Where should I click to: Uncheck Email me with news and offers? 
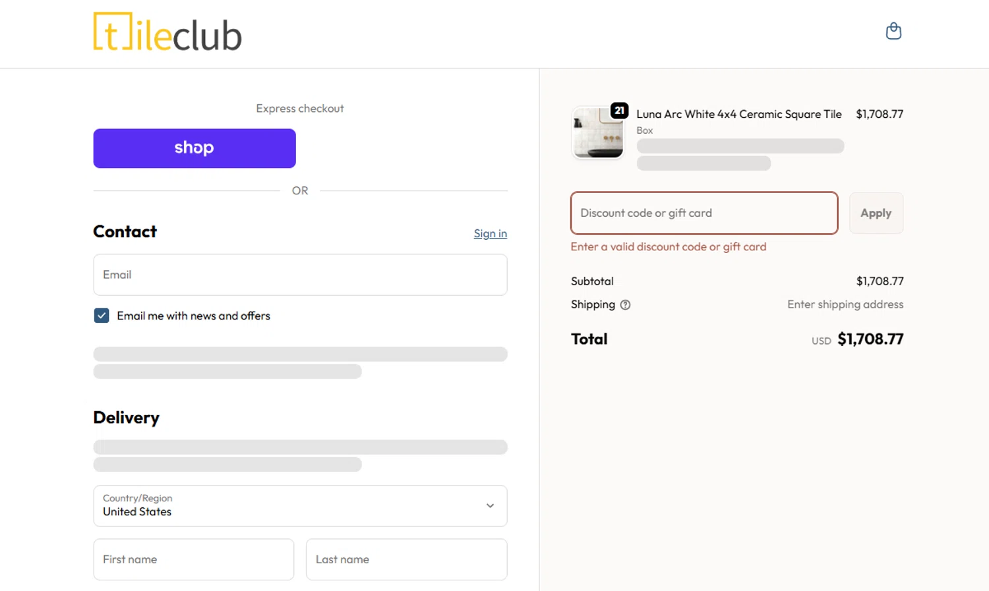pos(102,316)
